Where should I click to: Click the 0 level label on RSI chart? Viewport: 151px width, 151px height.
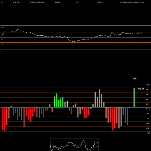[x=2, y=52]
